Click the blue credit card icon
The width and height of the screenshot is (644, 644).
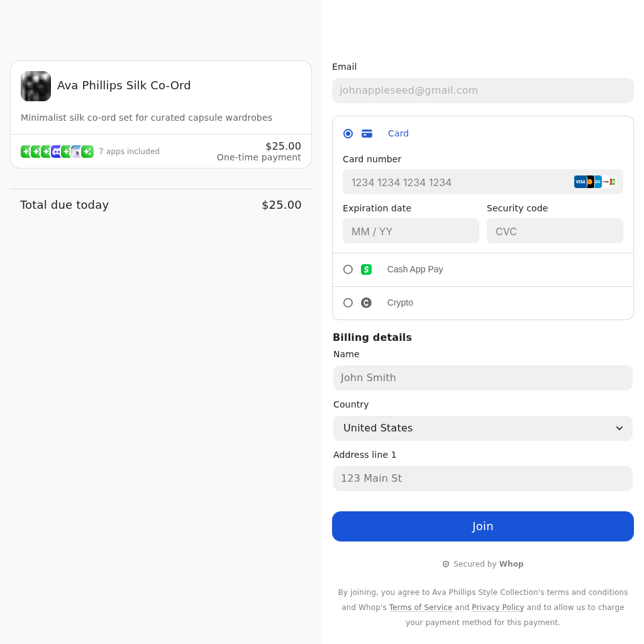click(367, 133)
